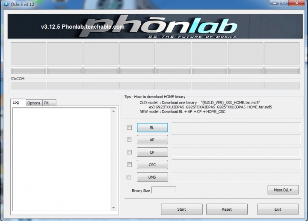
Task: Switch to the Options tab
Action: 34,103
